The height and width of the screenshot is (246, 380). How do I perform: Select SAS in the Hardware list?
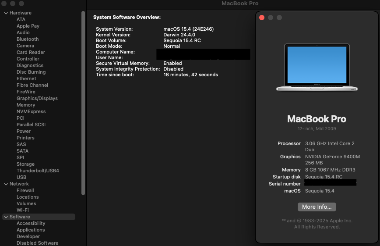[21, 144]
